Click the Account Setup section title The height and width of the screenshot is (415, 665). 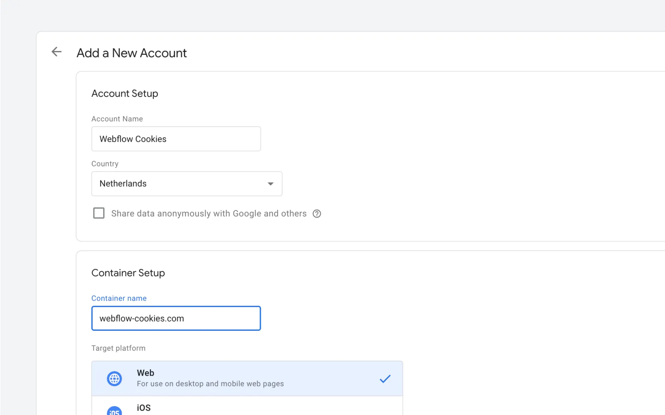(x=125, y=94)
